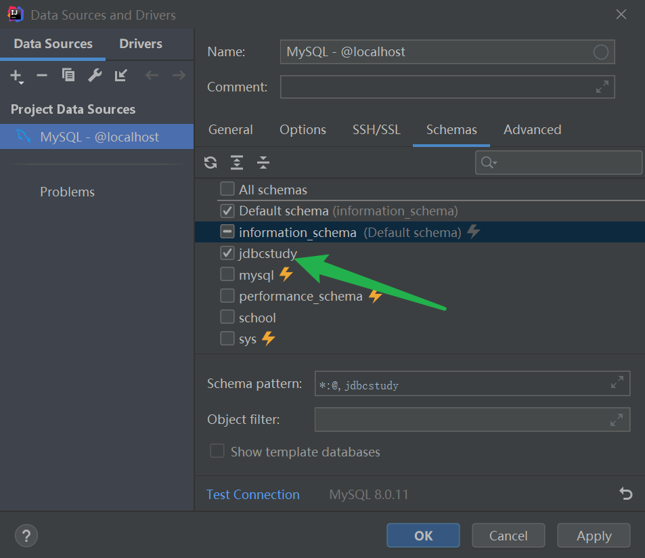Image resolution: width=645 pixels, height=558 pixels.
Task: Click the MySQL 8.0.11 version text
Action: (x=369, y=494)
